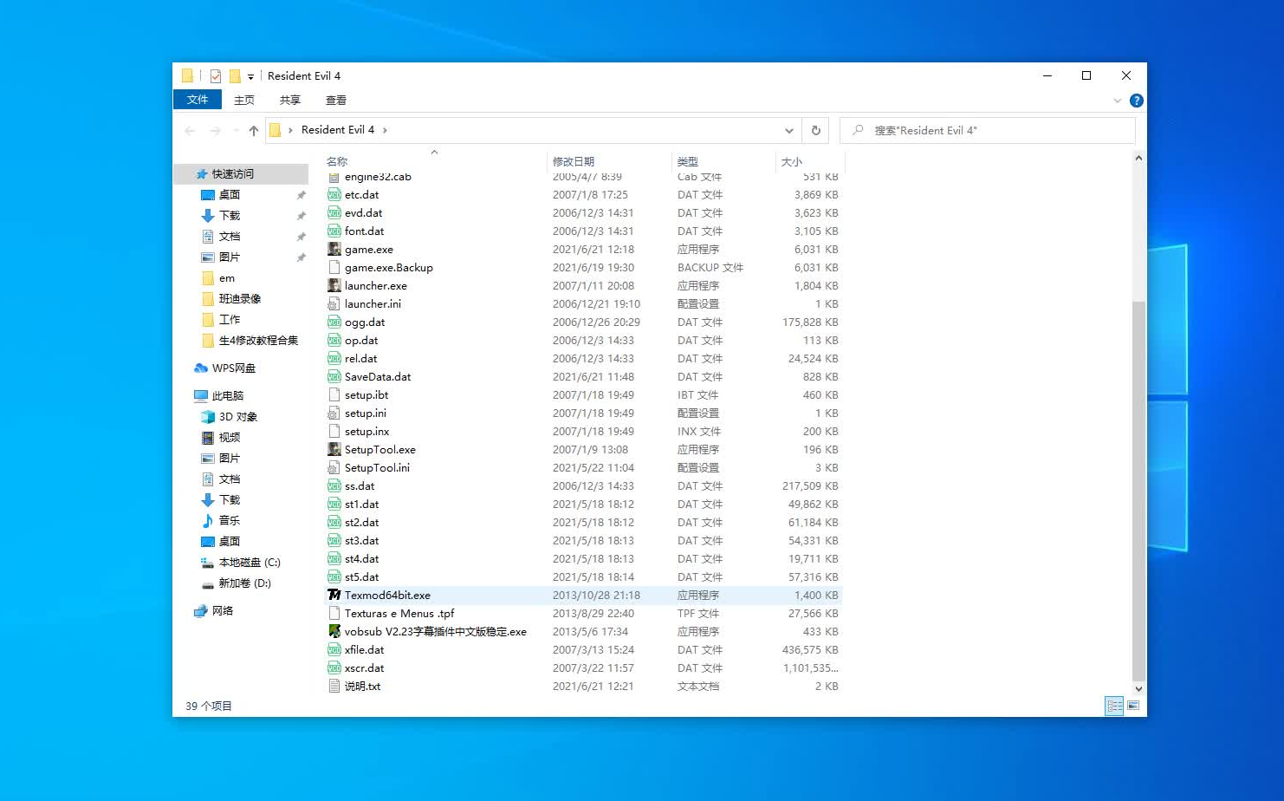This screenshot has width=1284, height=801.
Task: Click the ogg.dat file icon
Action: pyautogui.click(x=334, y=322)
